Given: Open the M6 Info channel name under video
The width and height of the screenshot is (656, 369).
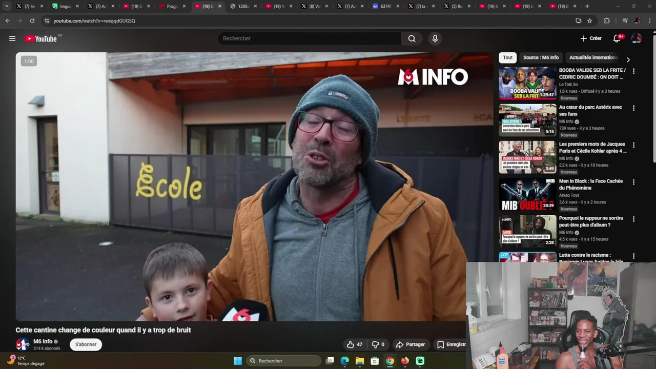Looking at the screenshot, I should coord(43,341).
